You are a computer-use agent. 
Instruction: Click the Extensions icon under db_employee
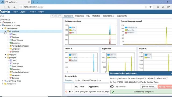point(11,43)
